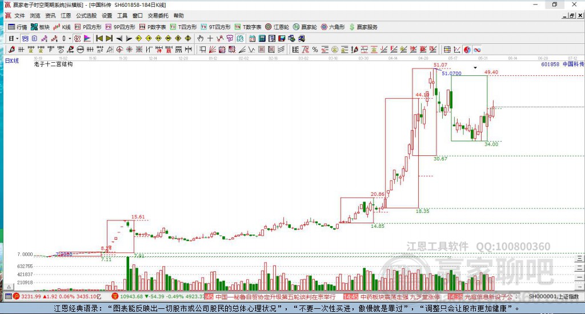Click Shanghai index 3231.99 in status bar
The image size is (585, 314).
click(31, 296)
